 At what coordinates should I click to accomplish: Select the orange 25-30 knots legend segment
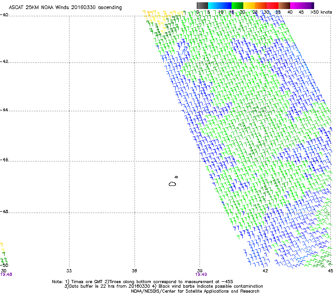pyautogui.click(x=261, y=5)
